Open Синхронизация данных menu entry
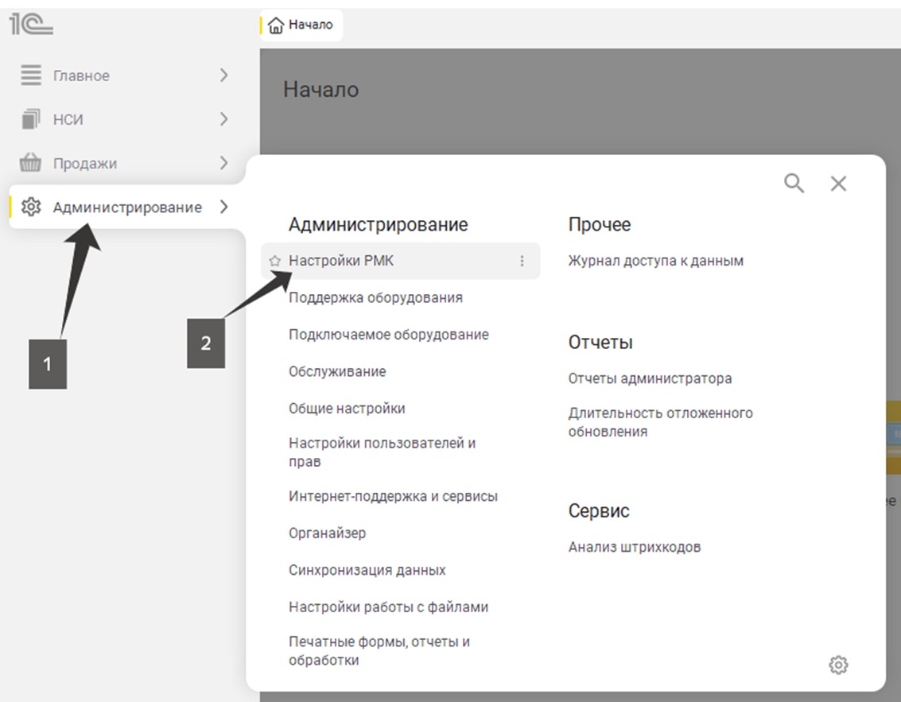The width and height of the screenshot is (901, 702). 367,570
